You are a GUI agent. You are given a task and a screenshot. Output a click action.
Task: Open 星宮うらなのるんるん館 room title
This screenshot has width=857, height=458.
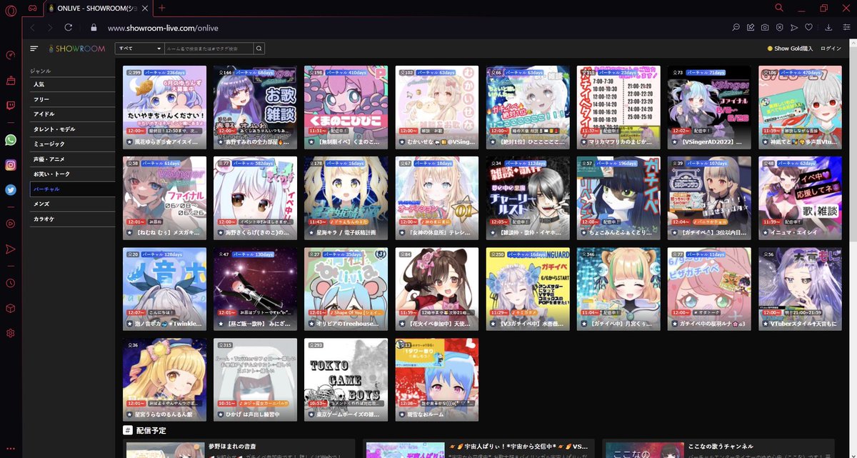pyautogui.click(x=163, y=414)
